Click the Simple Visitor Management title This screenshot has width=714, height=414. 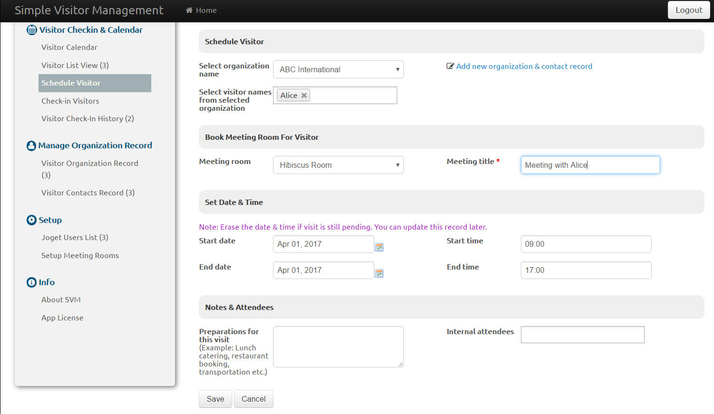[89, 10]
